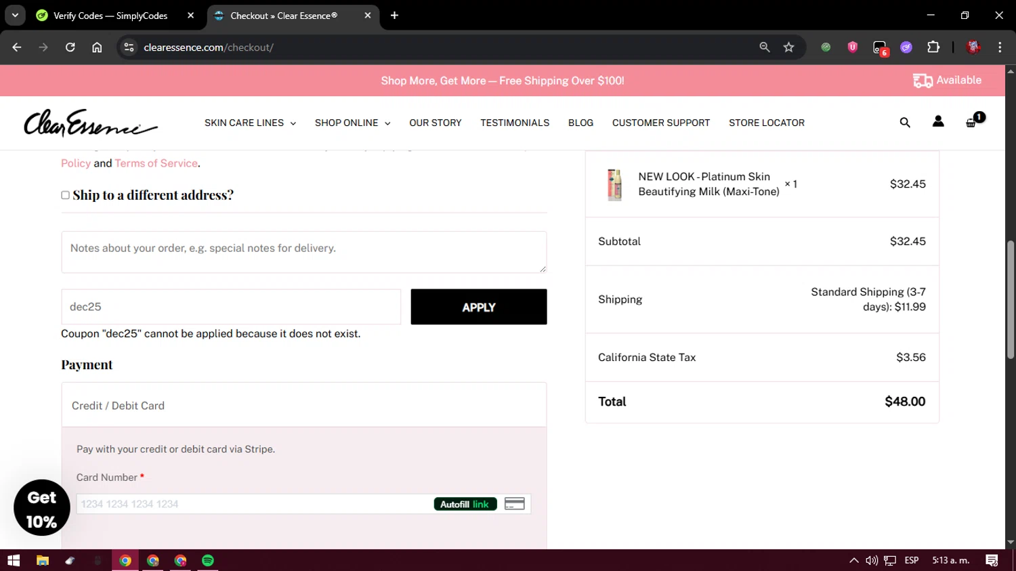Open Our Story page
Viewport: 1016px width, 571px height.
(436, 123)
